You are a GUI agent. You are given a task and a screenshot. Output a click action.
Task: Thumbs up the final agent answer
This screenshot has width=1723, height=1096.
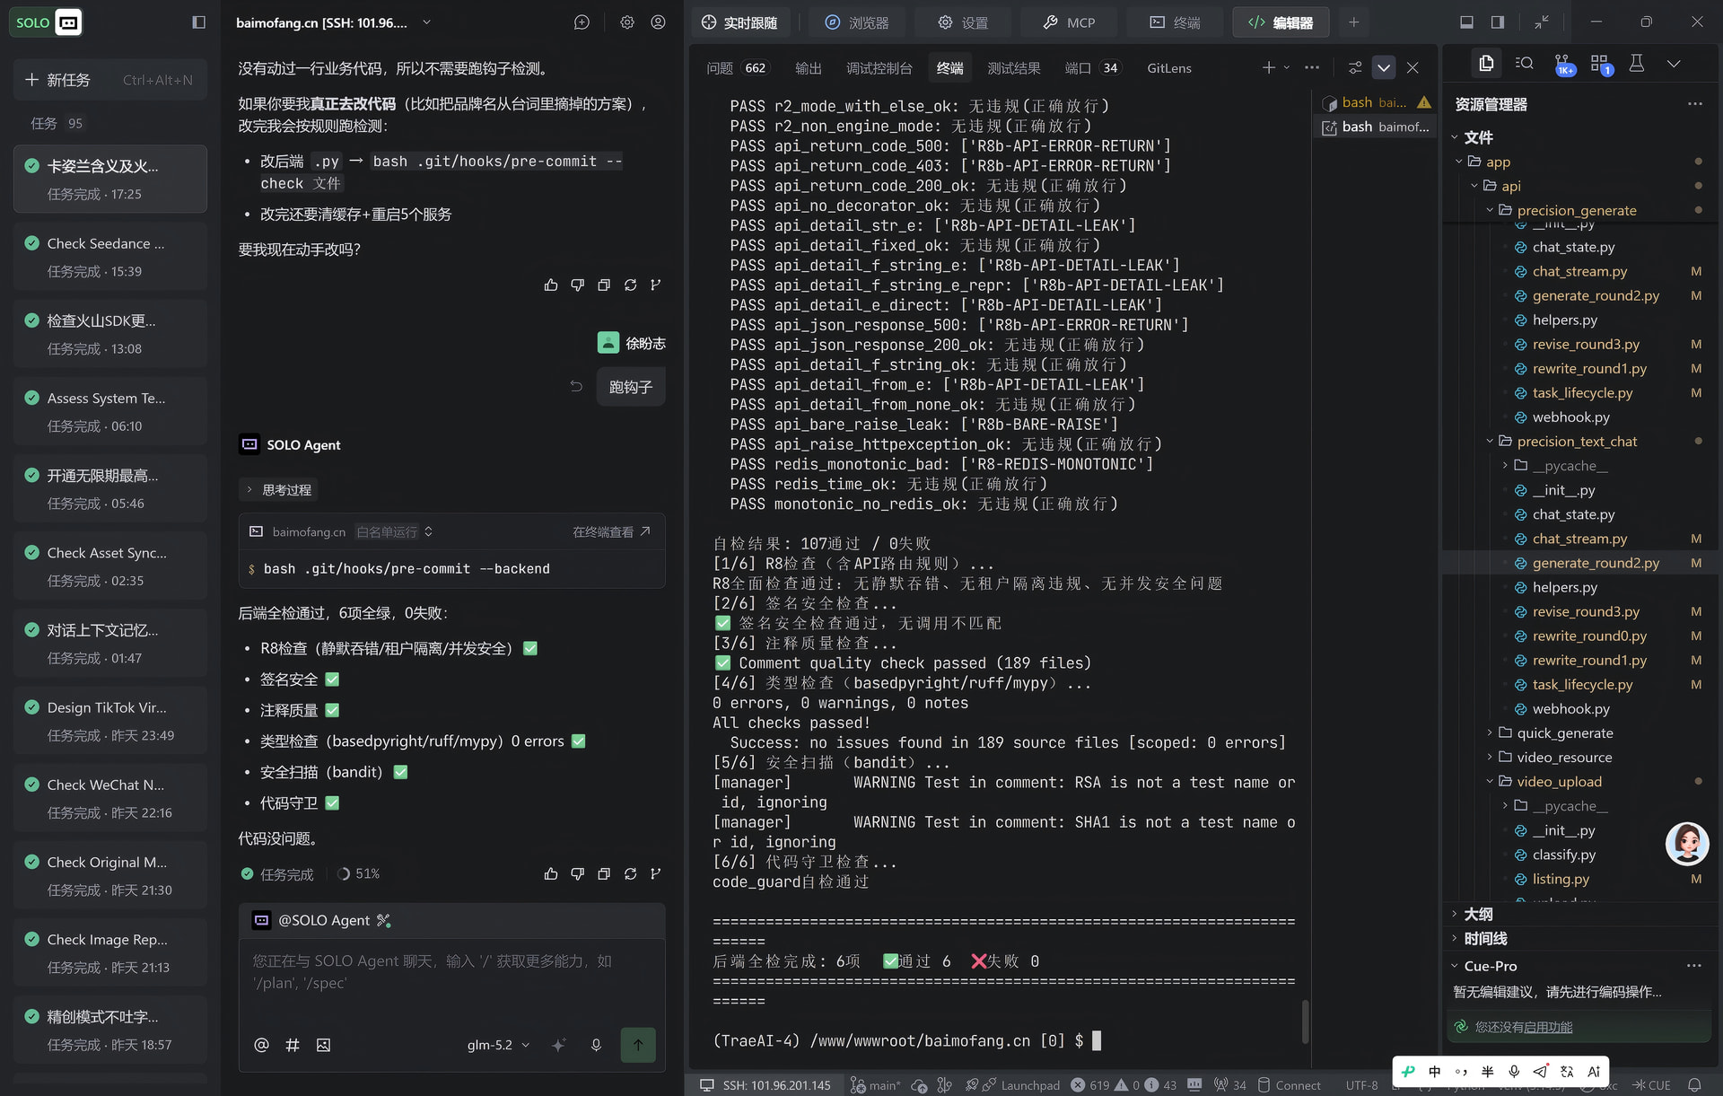click(x=551, y=873)
